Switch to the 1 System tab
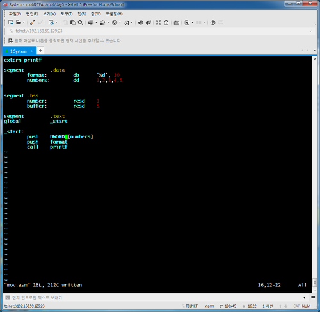 tap(19, 51)
